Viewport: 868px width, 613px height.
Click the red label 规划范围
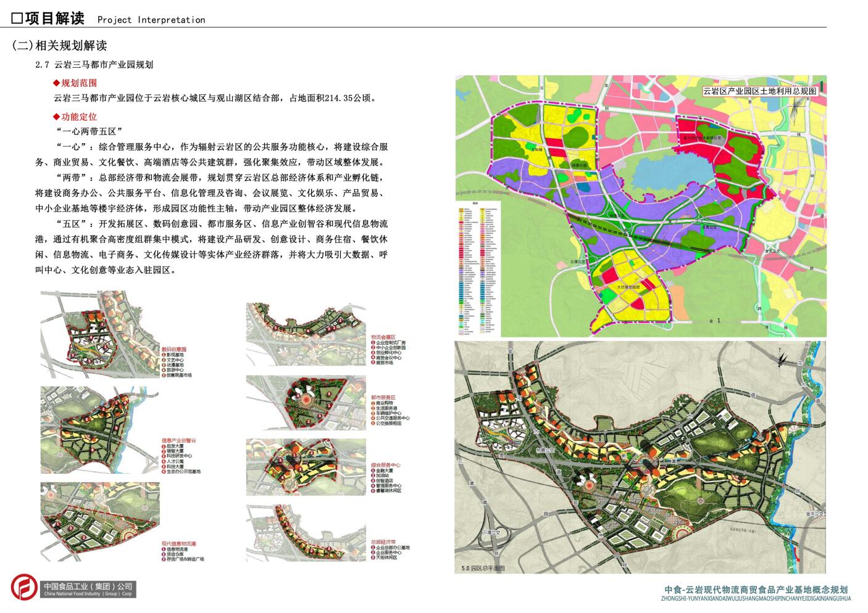[79, 83]
